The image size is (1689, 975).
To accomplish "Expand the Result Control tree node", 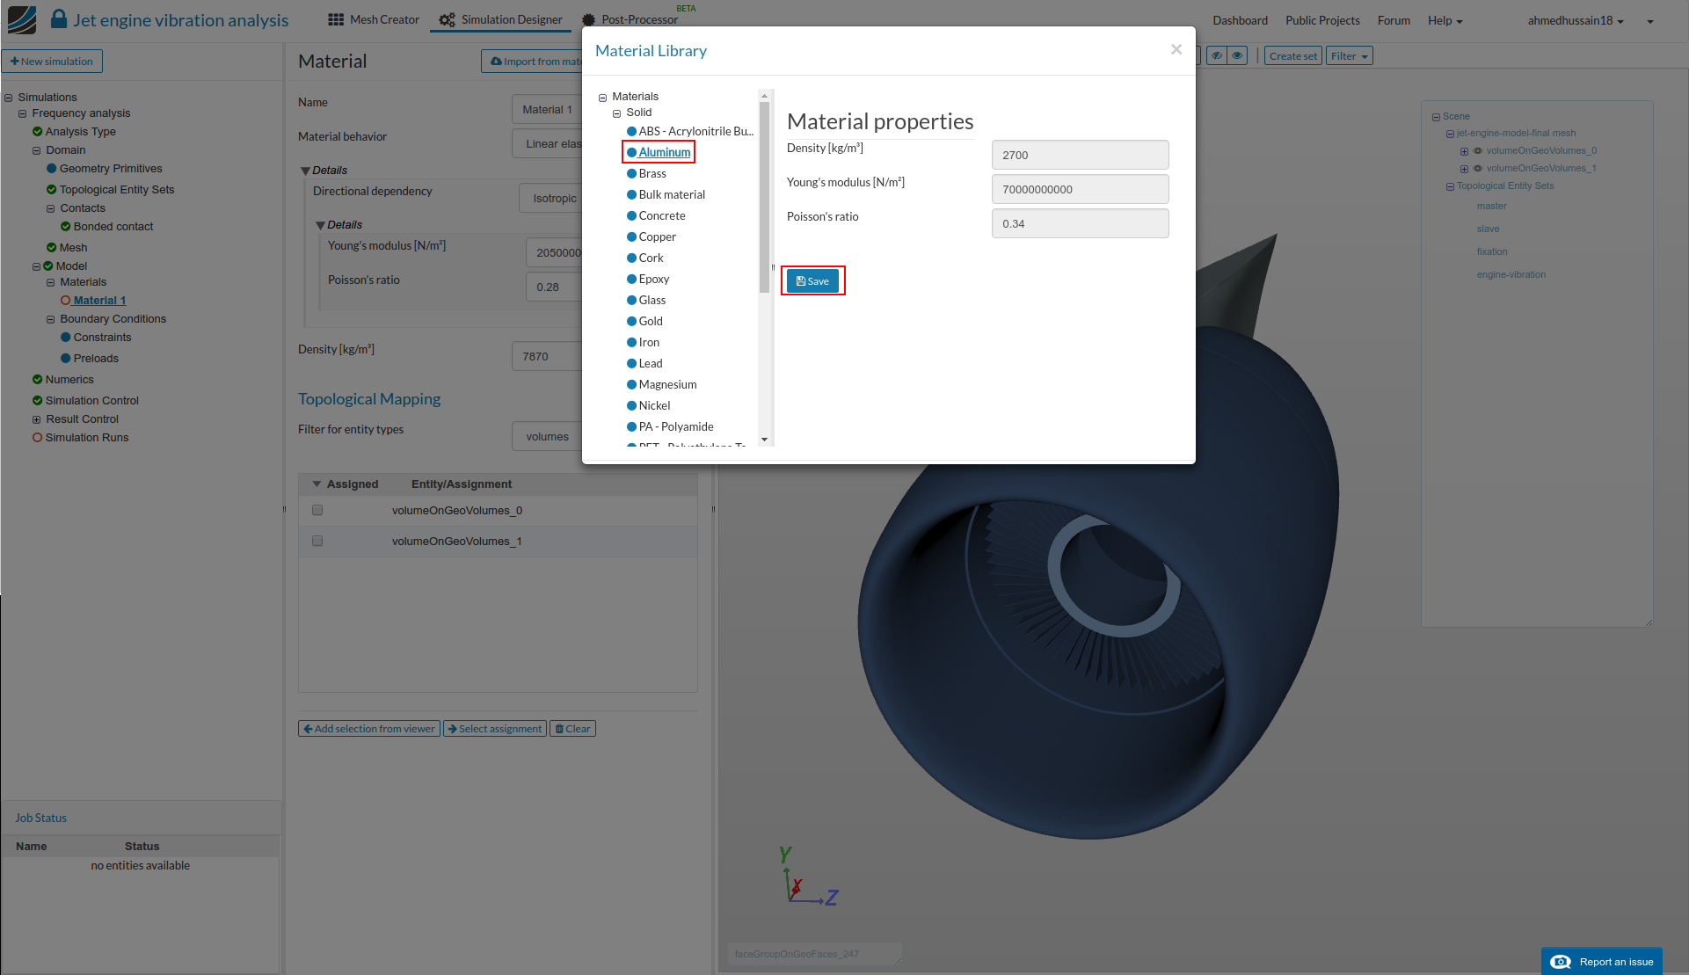I will pos(36,419).
